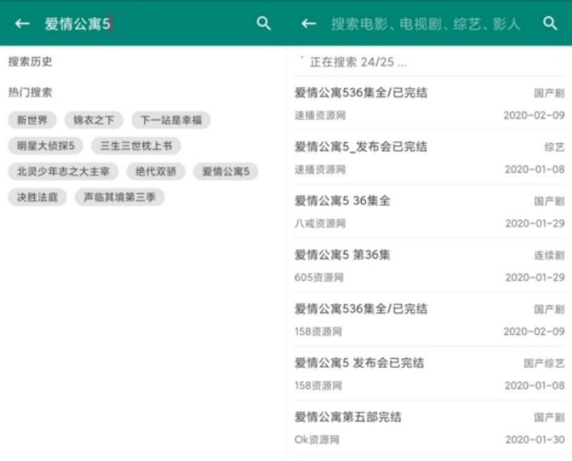Click the 综艺 label on 爱情公寓5_发布会已完结 row
Screen dimensions: 572x461
point(554,147)
